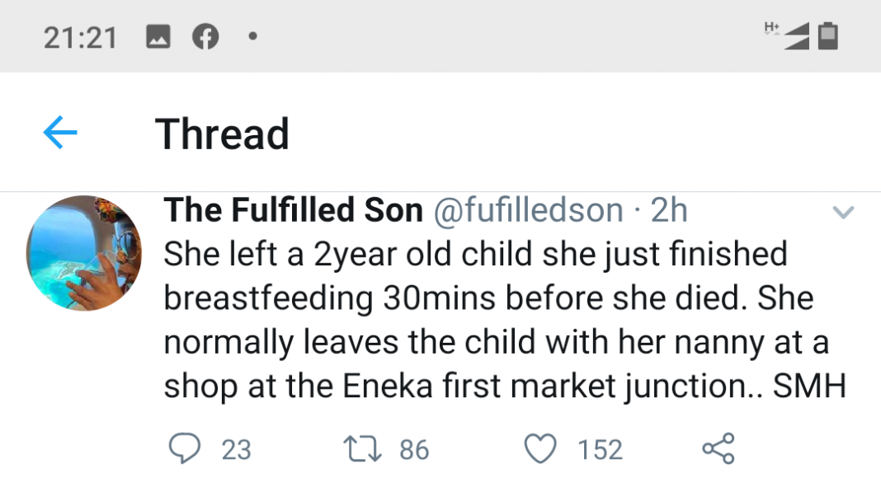Image resolution: width=881 pixels, height=478 pixels.
Task: Tap Facebook notification icon in status bar
Action: [x=205, y=36]
